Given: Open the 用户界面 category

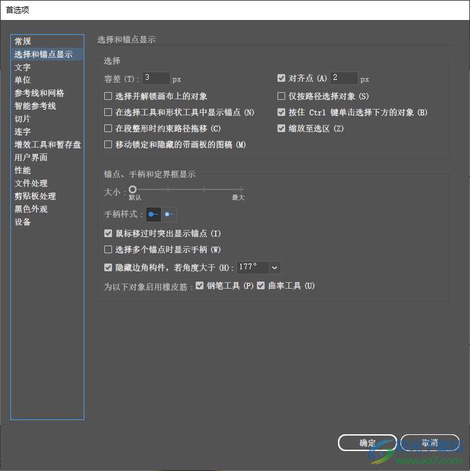Looking at the screenshot, I should tap(47, 157).
